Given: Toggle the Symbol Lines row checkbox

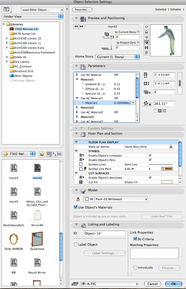Looking at the screenshot, I should 81,164.
